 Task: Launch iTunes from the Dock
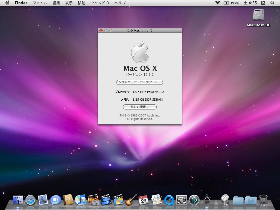(x=81, y=200)
